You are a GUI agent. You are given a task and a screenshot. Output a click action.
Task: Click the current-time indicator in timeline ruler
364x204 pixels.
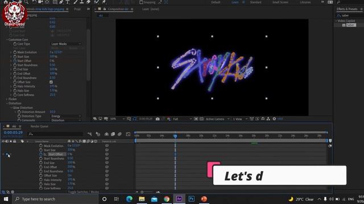click(175, 136)
